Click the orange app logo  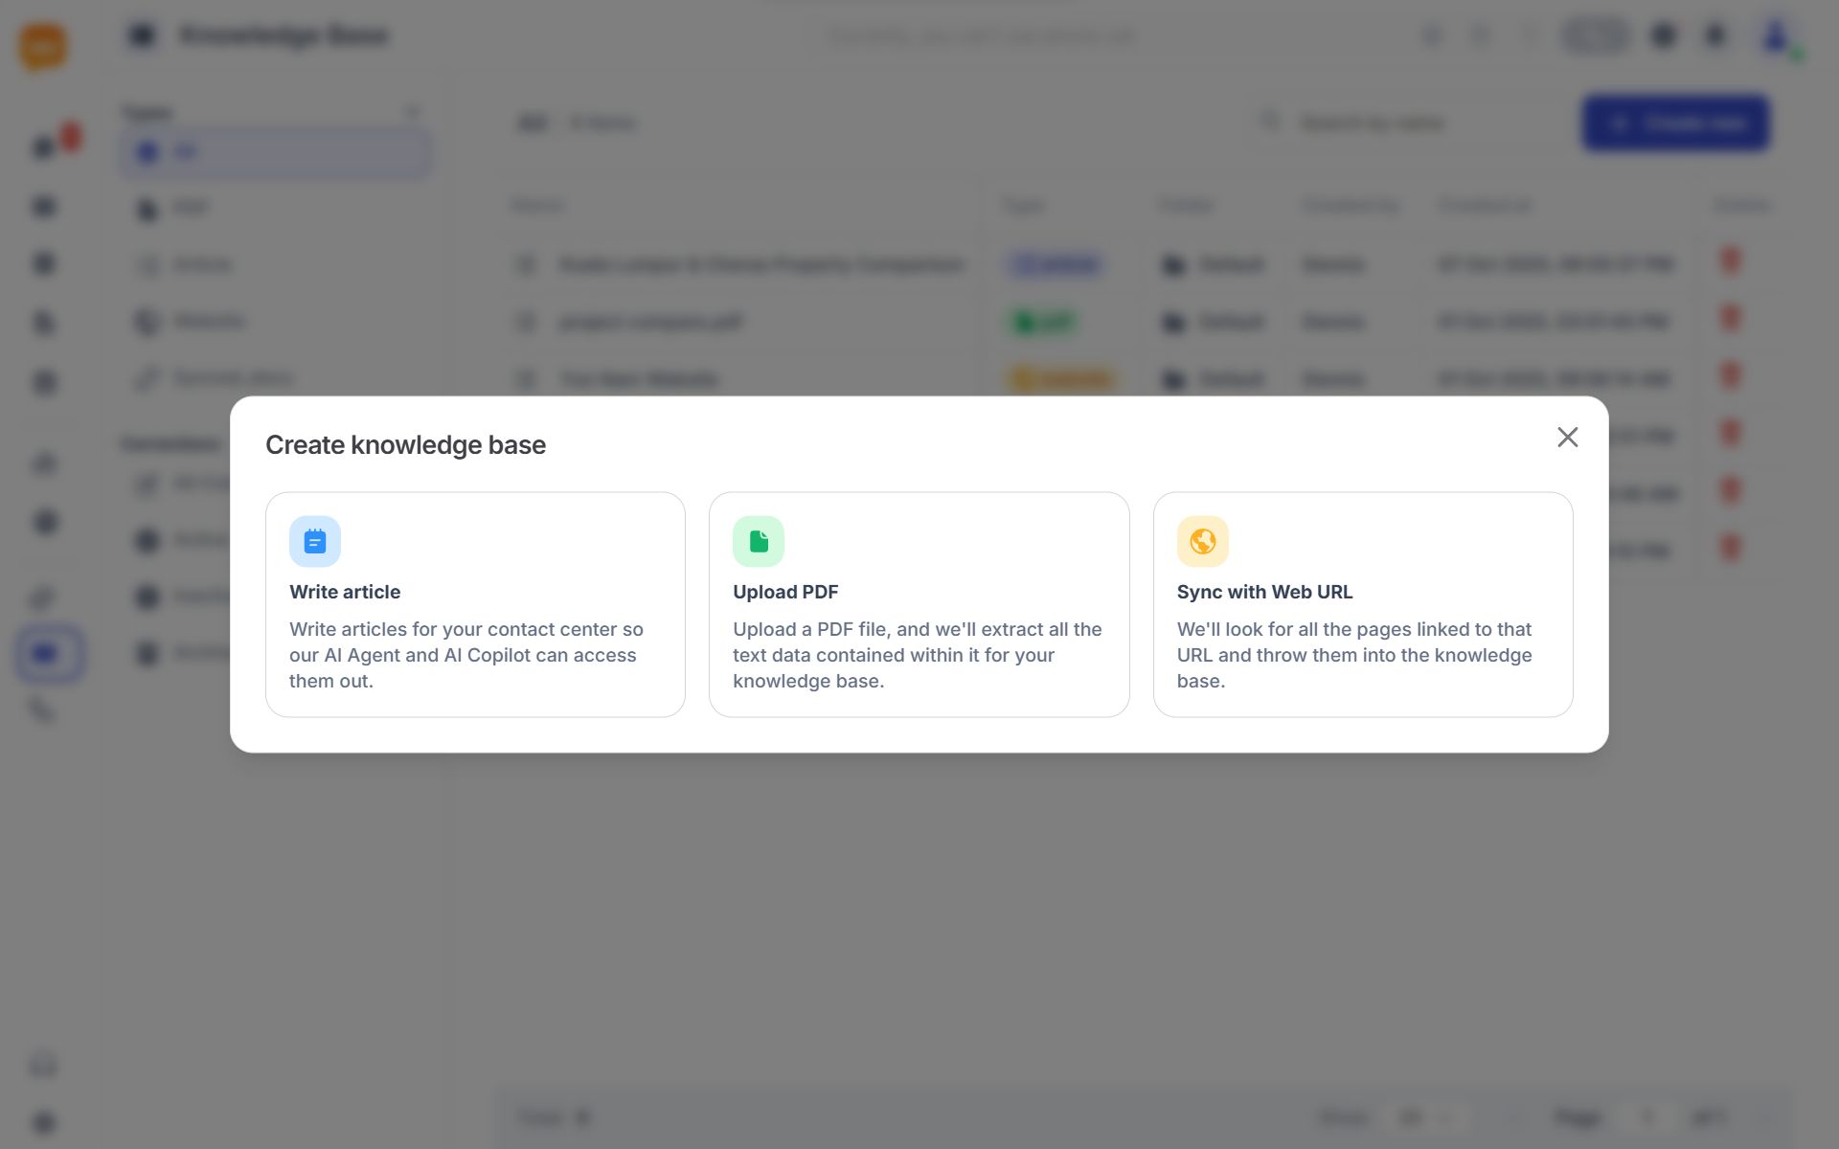[x=43, y=46]
